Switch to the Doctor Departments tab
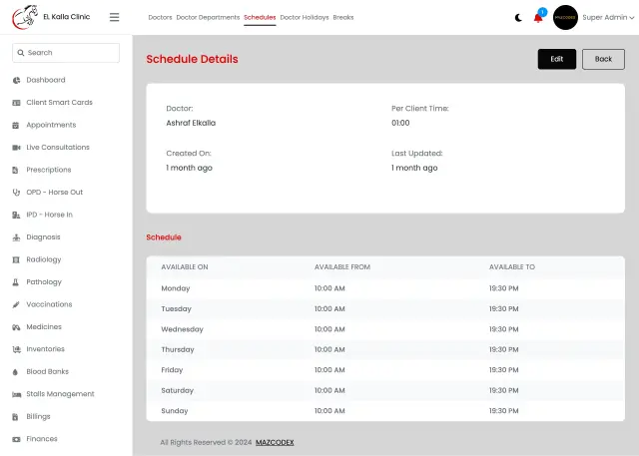639x456 pixels. [x=208, y=18]
